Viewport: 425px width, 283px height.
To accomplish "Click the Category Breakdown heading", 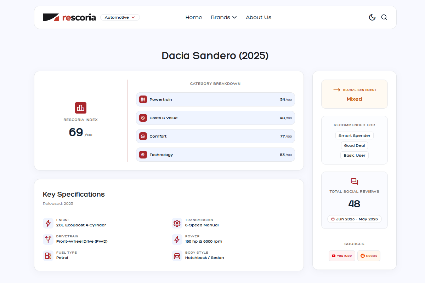I will click(215, 84).
